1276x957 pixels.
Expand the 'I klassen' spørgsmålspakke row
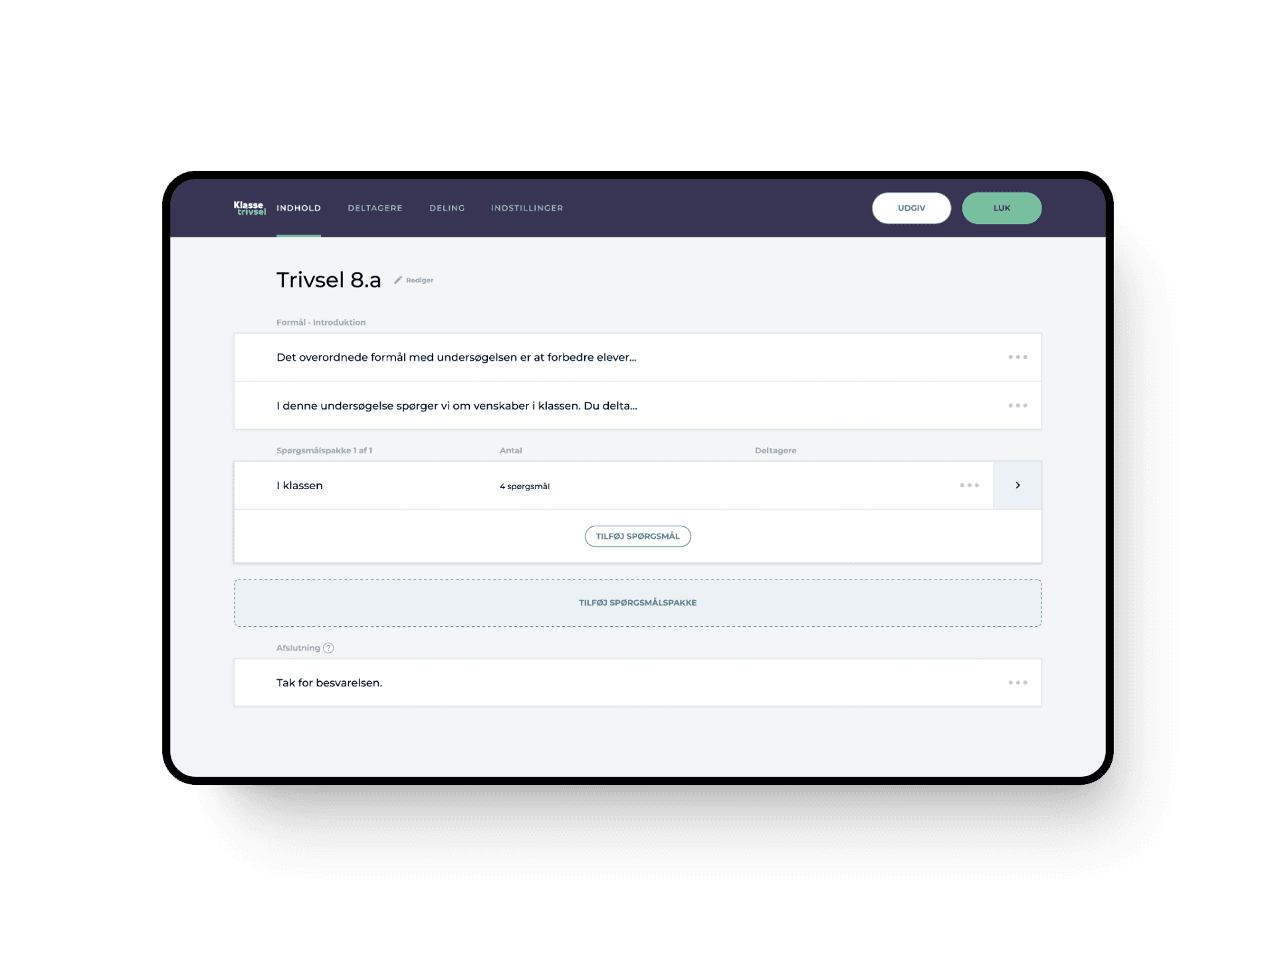(x=1017, y=486)
